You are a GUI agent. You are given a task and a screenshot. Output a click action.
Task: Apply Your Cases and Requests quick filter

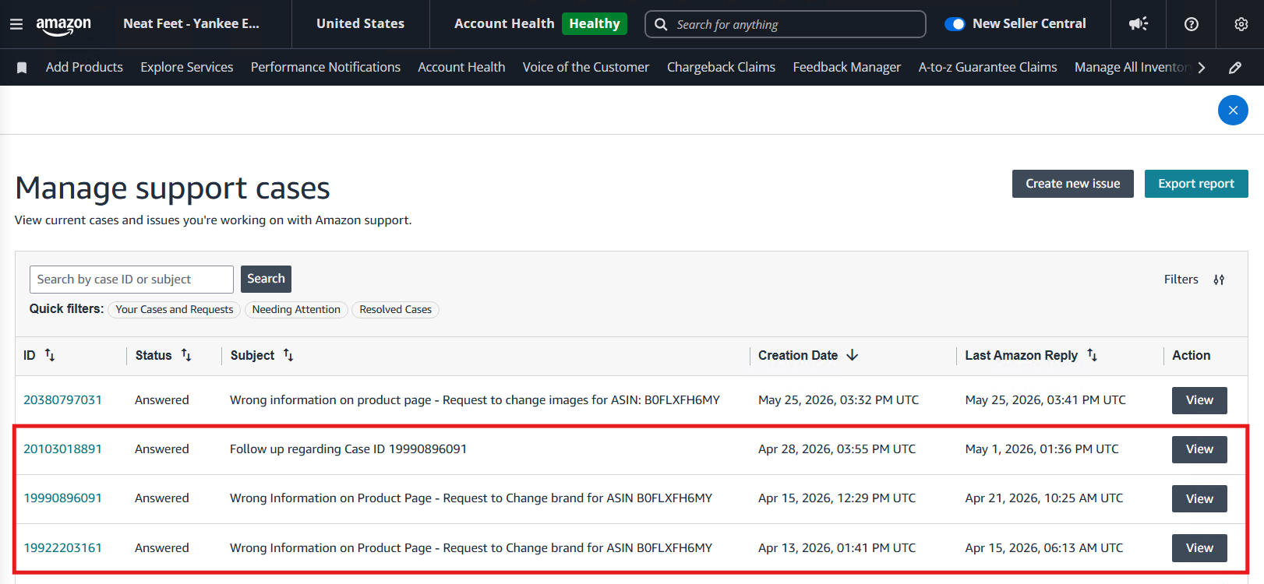click(175, 310)
